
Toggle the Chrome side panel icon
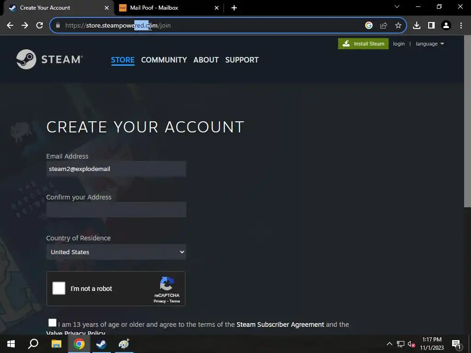(x=431, y=26)
